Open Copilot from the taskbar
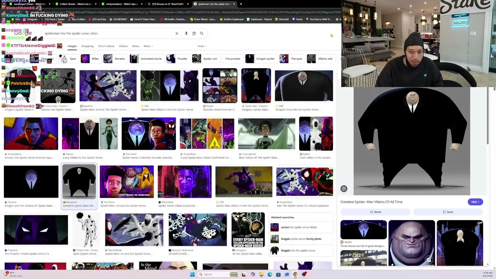The width and height of the screenshot is (496, 279). [x=253, y=274]
